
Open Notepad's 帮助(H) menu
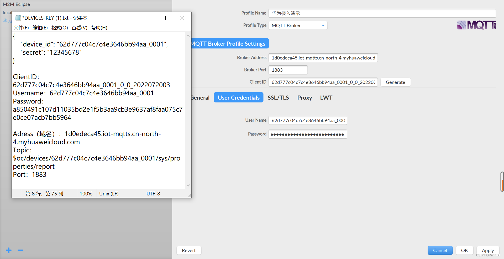99,28
